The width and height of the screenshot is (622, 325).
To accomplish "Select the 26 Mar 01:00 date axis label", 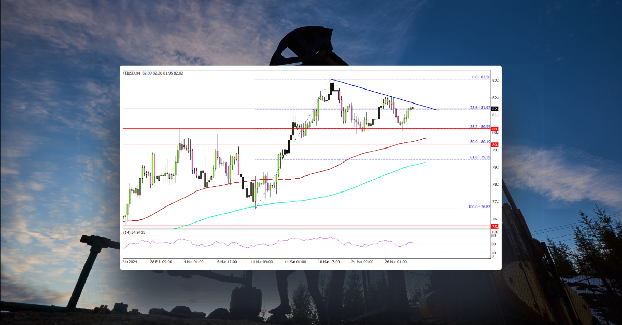I will [395, 261].
